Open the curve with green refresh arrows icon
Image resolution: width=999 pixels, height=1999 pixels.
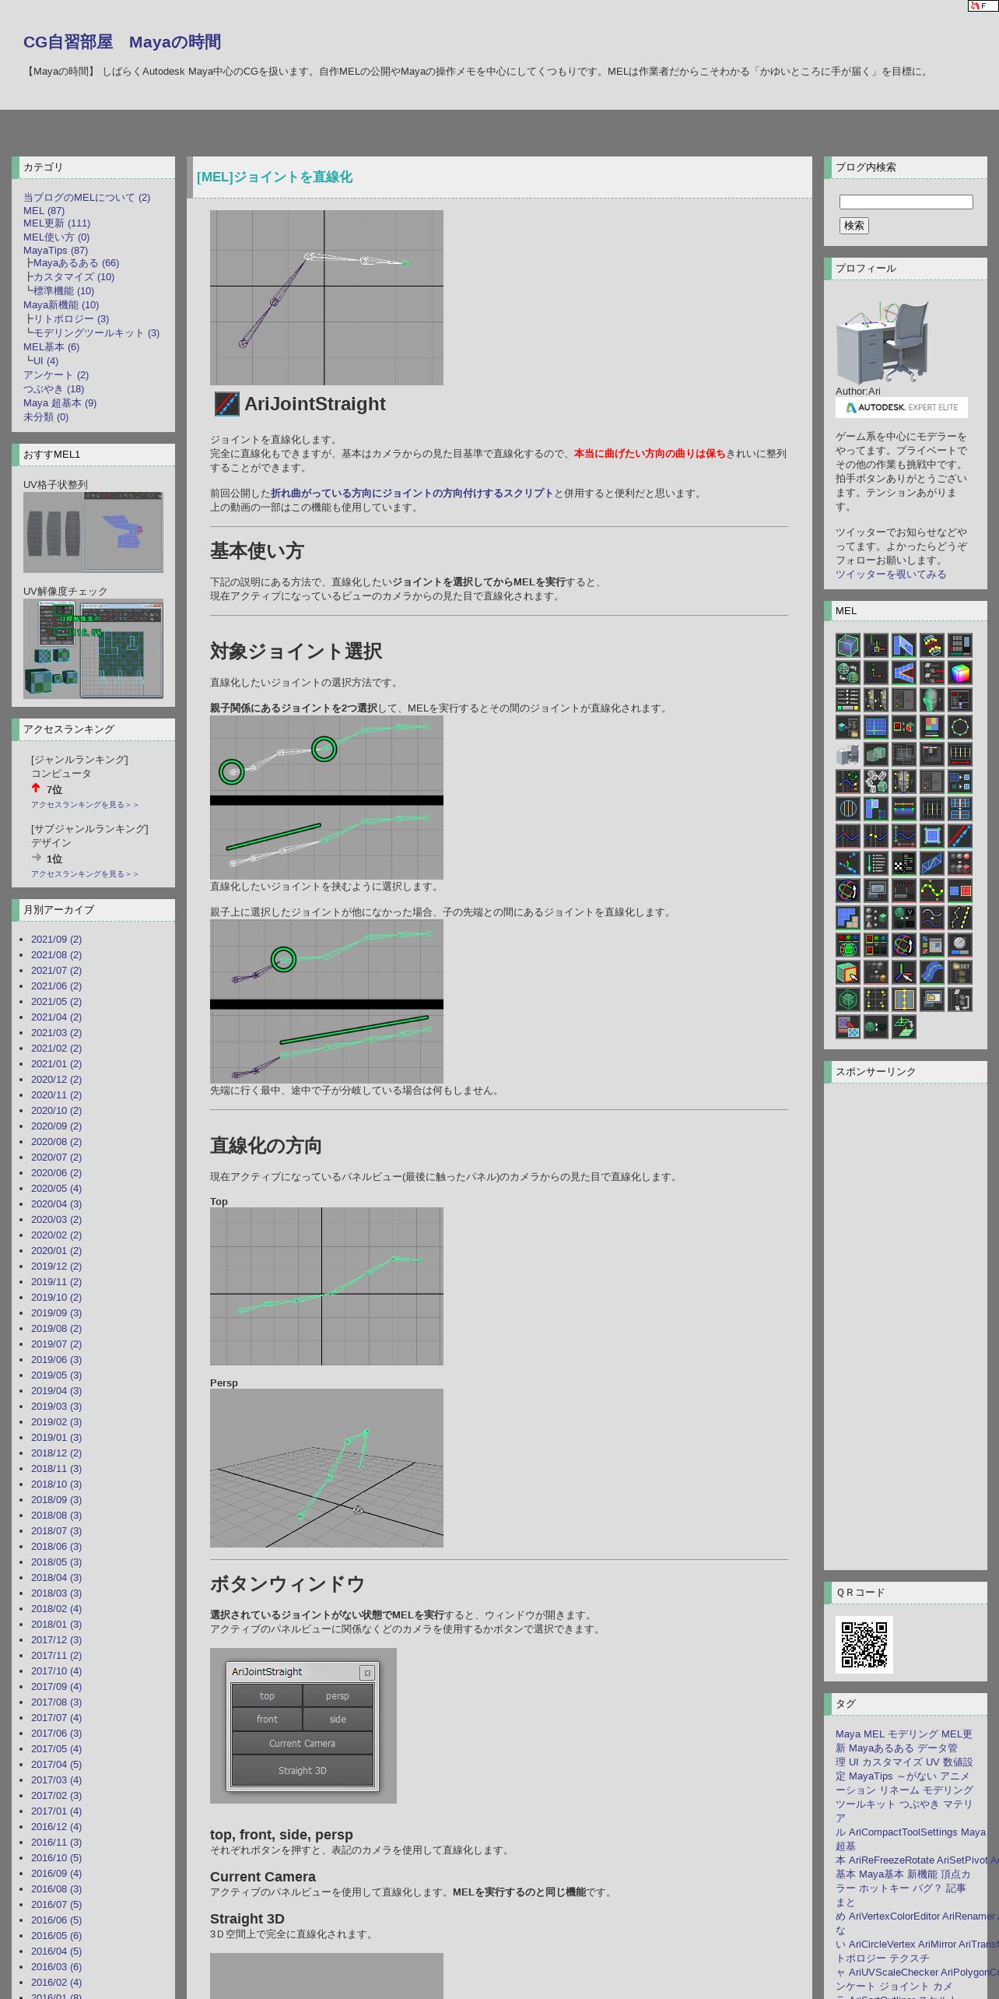(x=848, y=782)
